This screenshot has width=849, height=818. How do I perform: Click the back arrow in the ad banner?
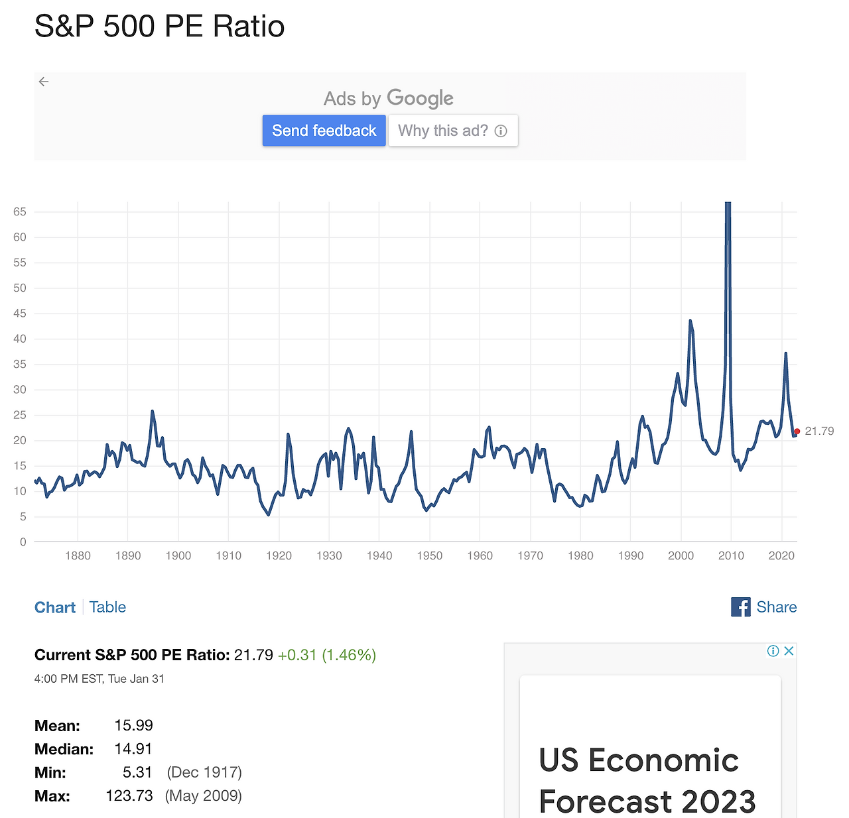coord(44,82)
